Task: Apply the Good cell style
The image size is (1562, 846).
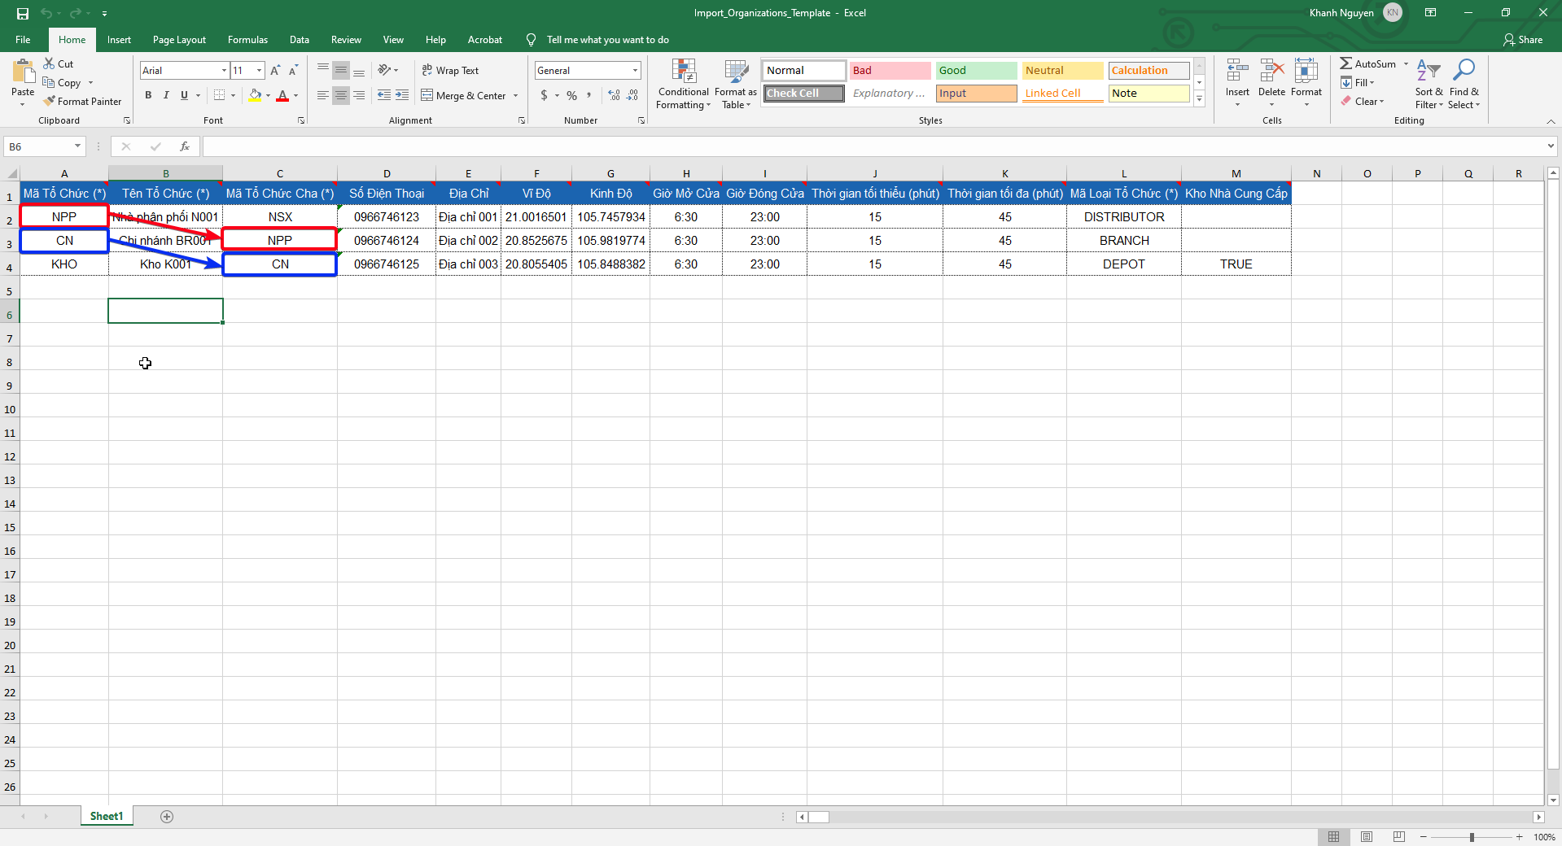Action: point(976,71)
